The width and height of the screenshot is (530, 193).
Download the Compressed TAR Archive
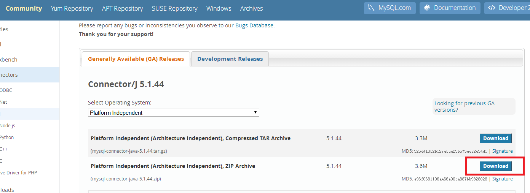[x=496, y=138]
